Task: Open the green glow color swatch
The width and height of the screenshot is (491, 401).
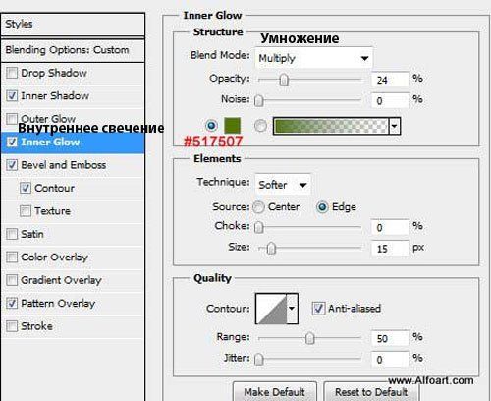Action: pos(232,126)
